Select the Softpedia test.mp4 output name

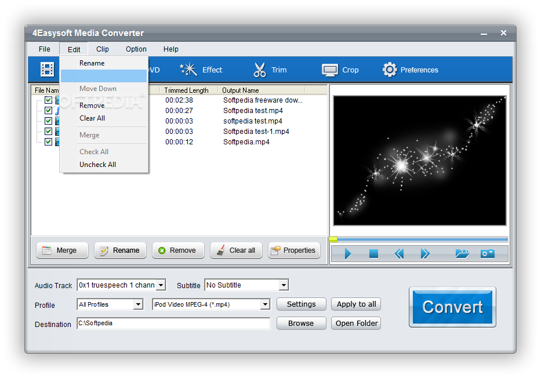253,111
